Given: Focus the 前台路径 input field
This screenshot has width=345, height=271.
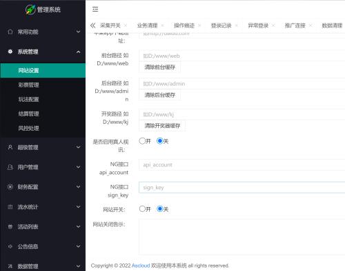Looking at the screenshot, I should (x=242, y=56).
